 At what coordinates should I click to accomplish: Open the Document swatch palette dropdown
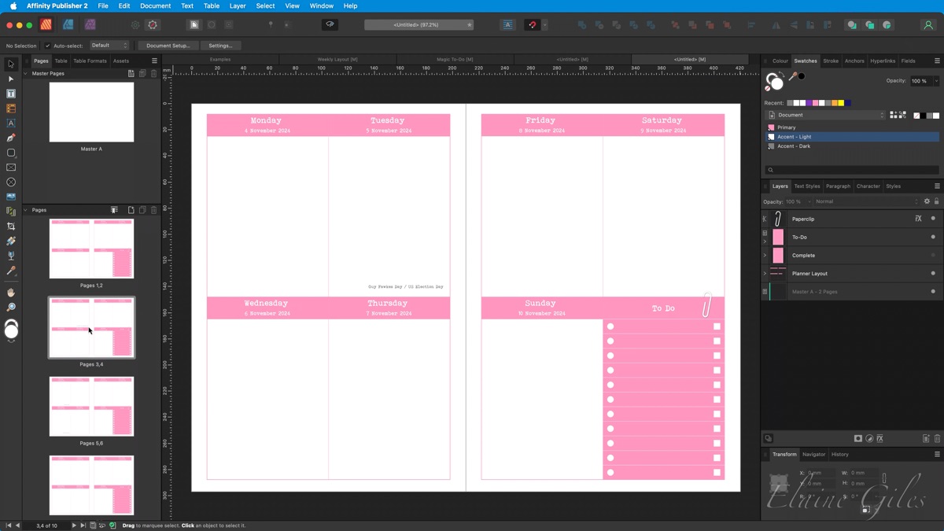(826, 115)
